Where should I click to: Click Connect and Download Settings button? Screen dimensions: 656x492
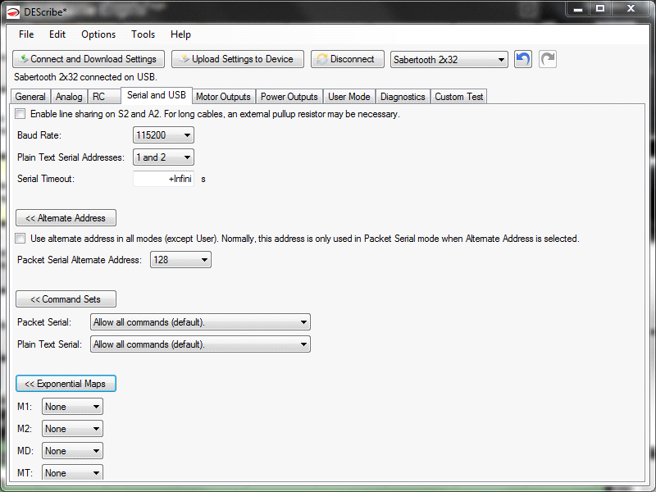coord(89,59)
